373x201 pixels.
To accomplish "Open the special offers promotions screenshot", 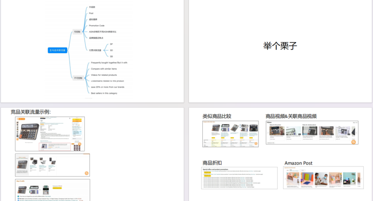I will point(239,178).
